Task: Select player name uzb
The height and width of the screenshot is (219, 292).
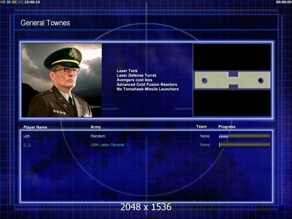Action: pos(26,136)
